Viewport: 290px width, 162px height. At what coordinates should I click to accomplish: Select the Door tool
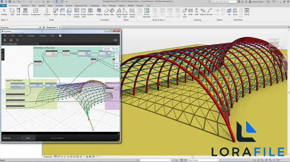18,12
